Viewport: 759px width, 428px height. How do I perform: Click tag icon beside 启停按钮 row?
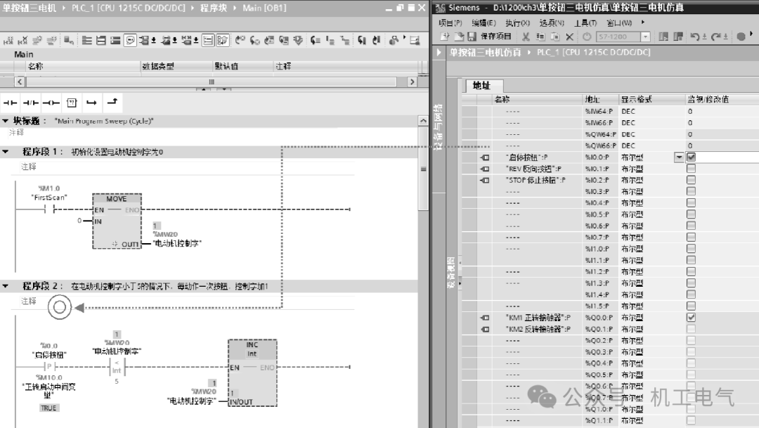(484, 157)
